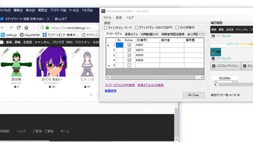
Task: Open アンケートモニター募集中 bookmark
Action: (60, 35)
